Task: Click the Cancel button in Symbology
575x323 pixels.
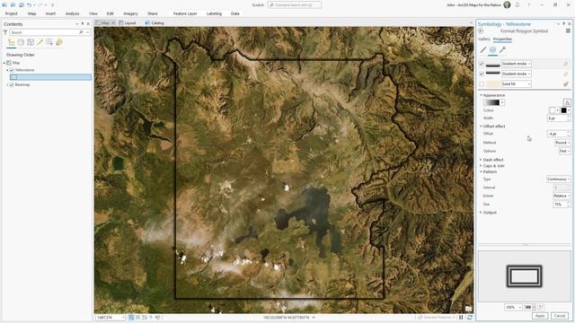Action: 560,316
